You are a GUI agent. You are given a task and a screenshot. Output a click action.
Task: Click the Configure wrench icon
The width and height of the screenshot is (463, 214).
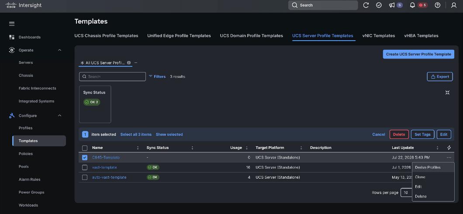click(12, 116)
